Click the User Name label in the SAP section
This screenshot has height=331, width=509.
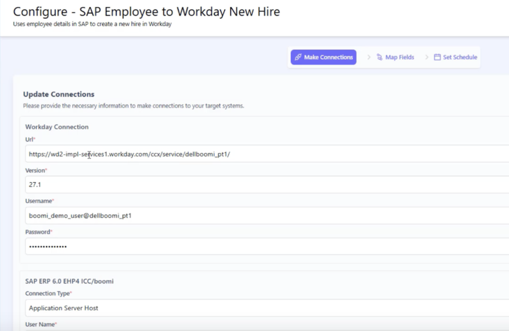(41, 324)
